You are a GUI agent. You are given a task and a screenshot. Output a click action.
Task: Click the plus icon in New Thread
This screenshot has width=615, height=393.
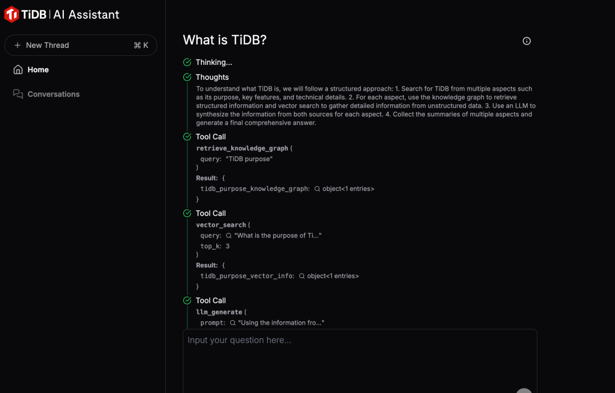(17, 45)
